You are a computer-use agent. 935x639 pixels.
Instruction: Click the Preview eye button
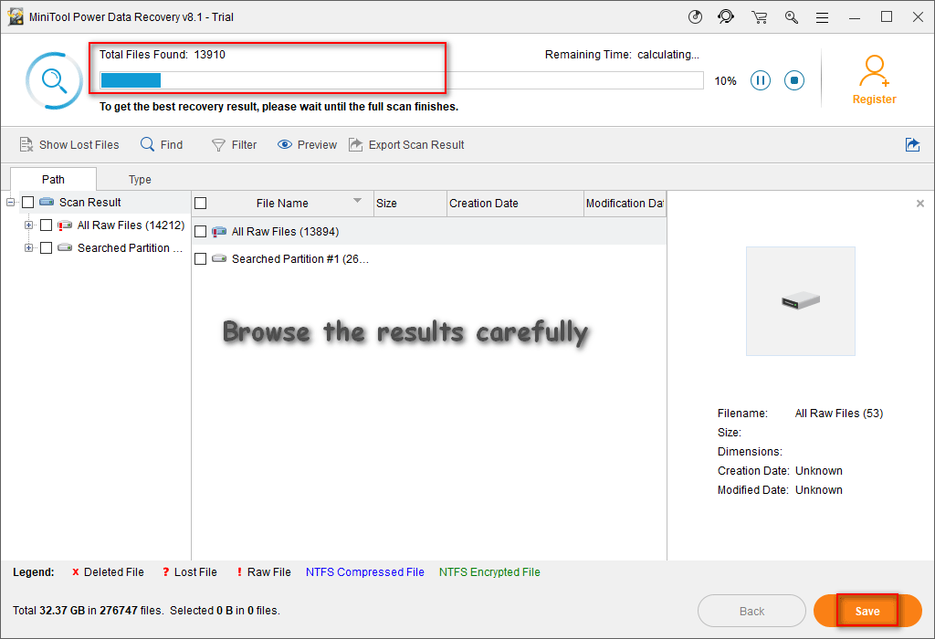(x=307, y=145)
